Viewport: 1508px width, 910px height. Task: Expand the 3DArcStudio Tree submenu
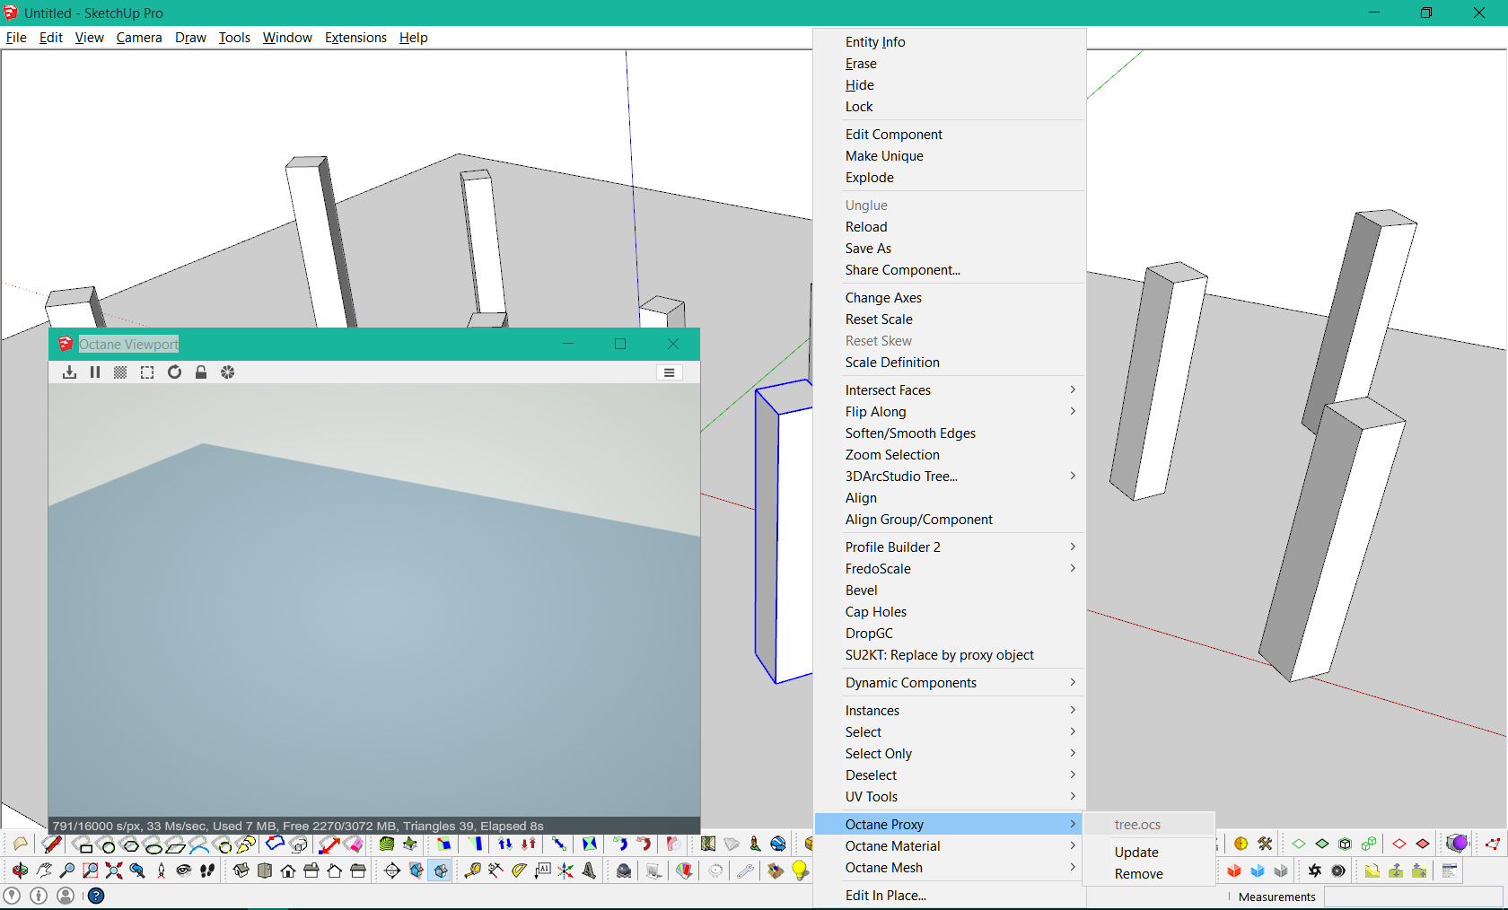coord(950,477)
